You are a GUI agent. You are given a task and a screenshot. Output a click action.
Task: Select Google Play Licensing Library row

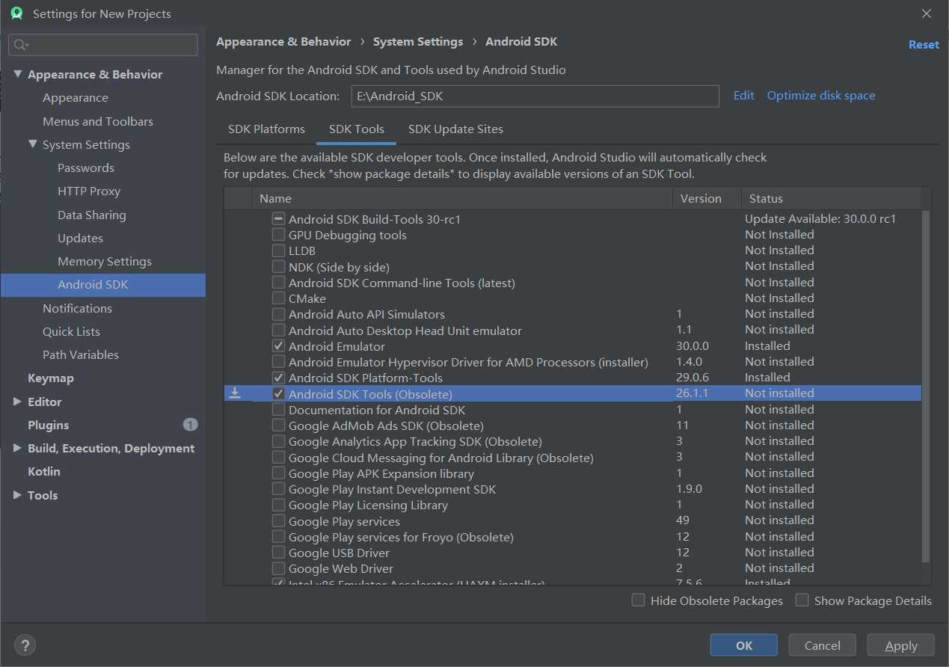click(x=573, y=505)
